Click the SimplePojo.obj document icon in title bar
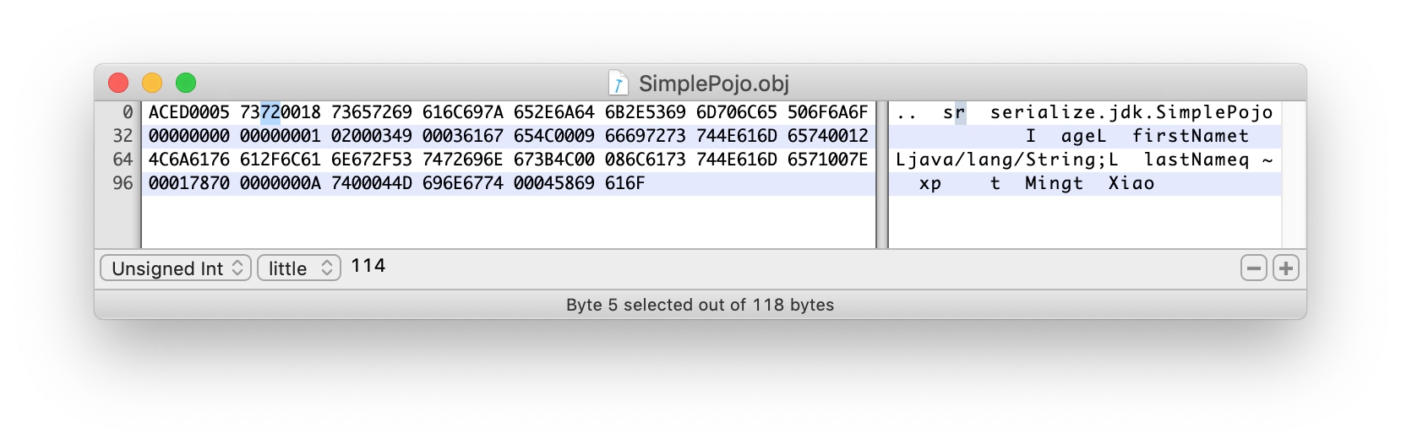Screen dimensions: 1401x444 pyautogui.click(x=619, y=83)
